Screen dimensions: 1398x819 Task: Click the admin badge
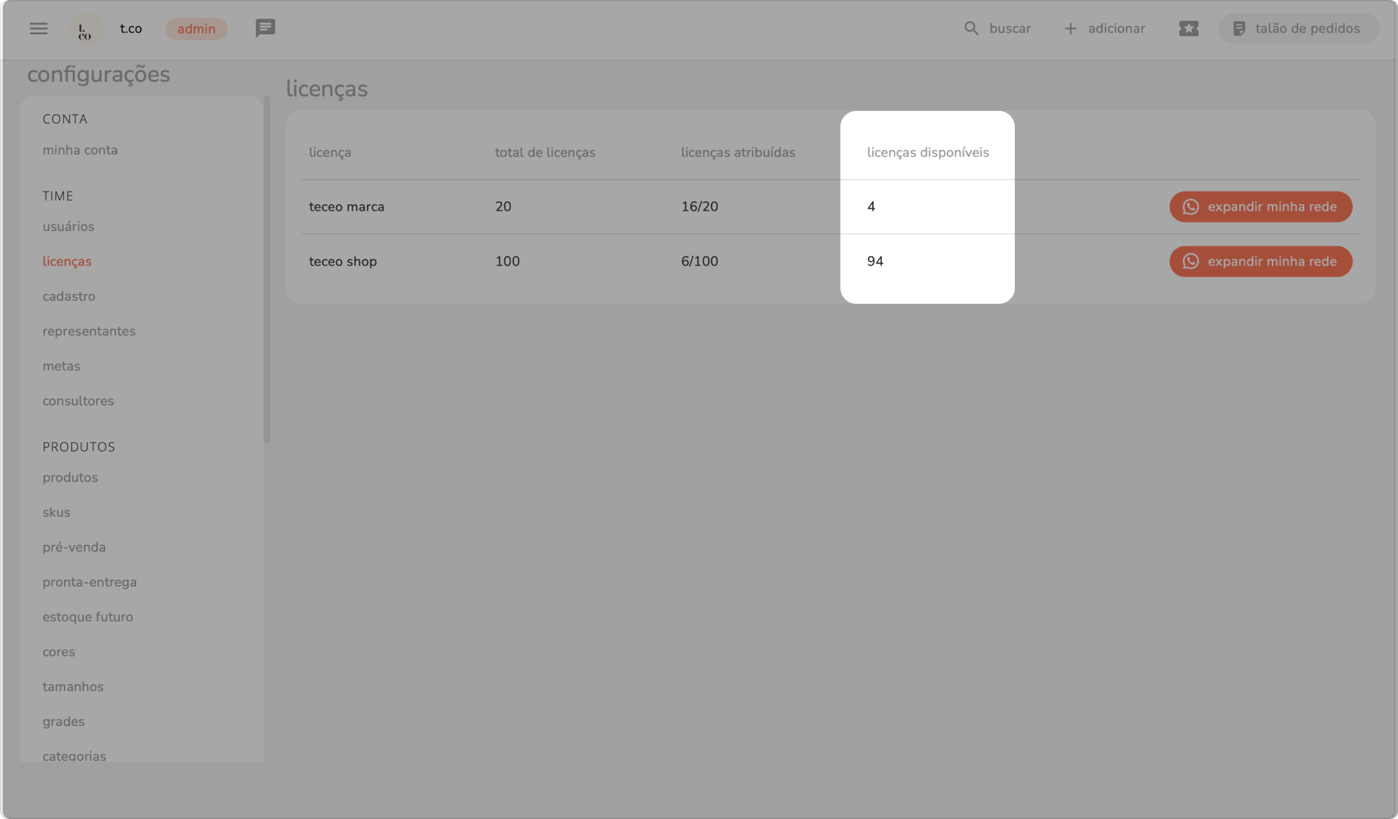196,29
